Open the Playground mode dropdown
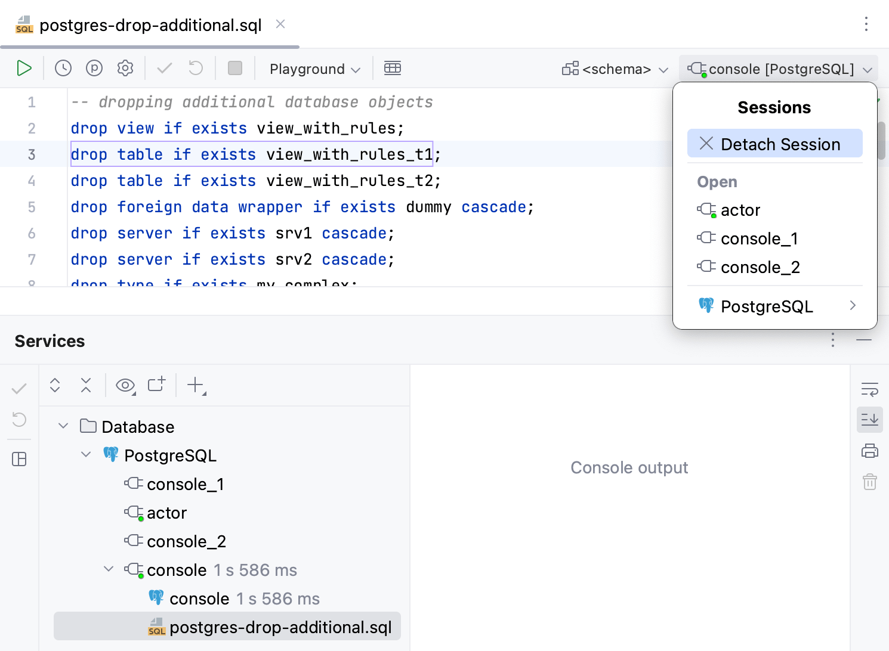889x651 pixels. [x=314, y=69]
